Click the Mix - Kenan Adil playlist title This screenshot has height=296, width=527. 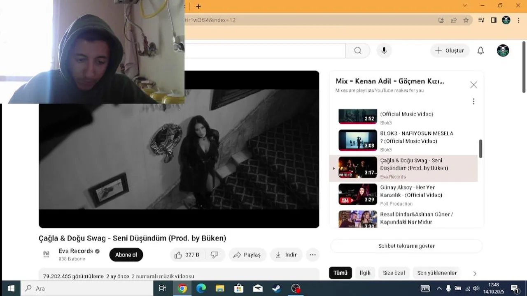coord(389,81)
